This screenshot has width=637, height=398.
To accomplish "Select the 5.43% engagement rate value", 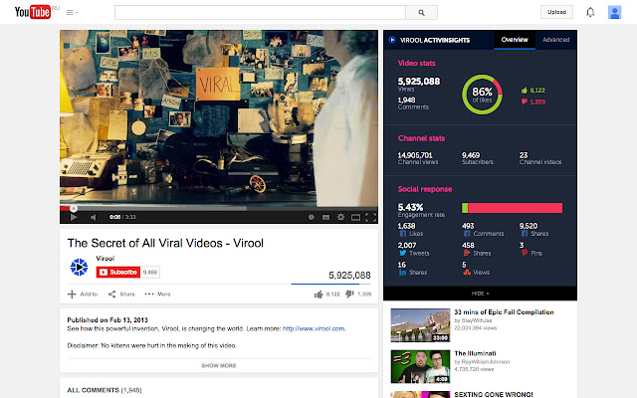I will click(x=410, y=207).
